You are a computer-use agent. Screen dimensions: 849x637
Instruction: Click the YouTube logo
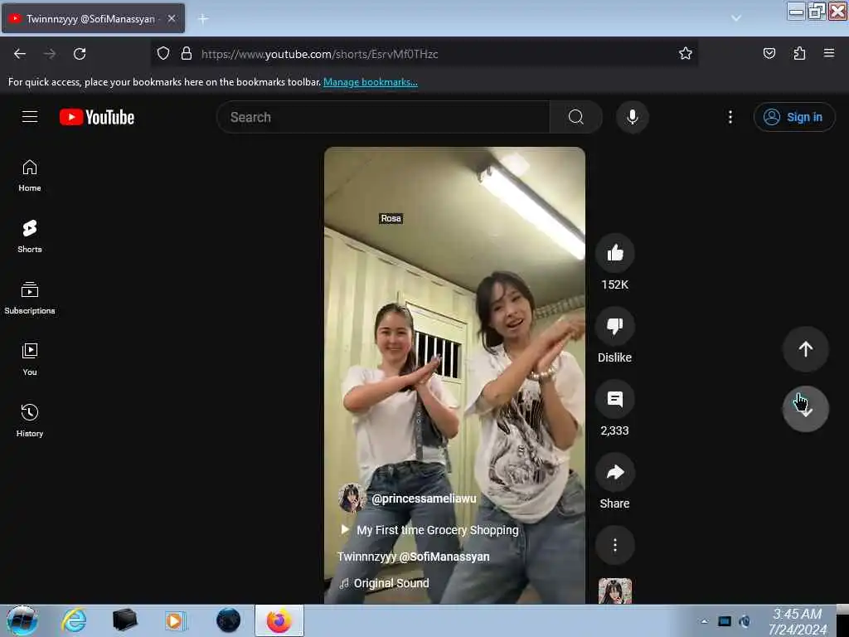pyautogui.click(x=97, y=117)
